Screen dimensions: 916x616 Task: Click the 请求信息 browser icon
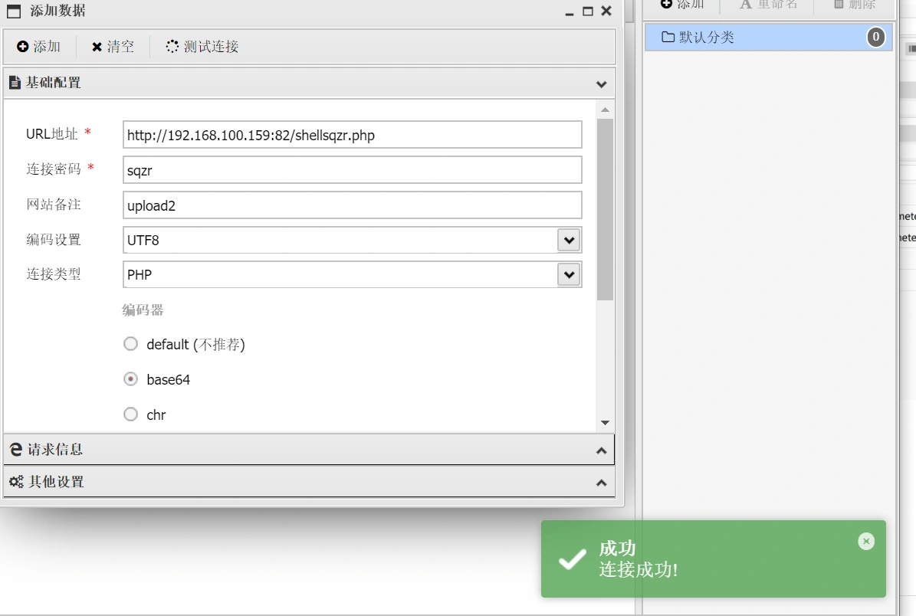click(16, 450)
